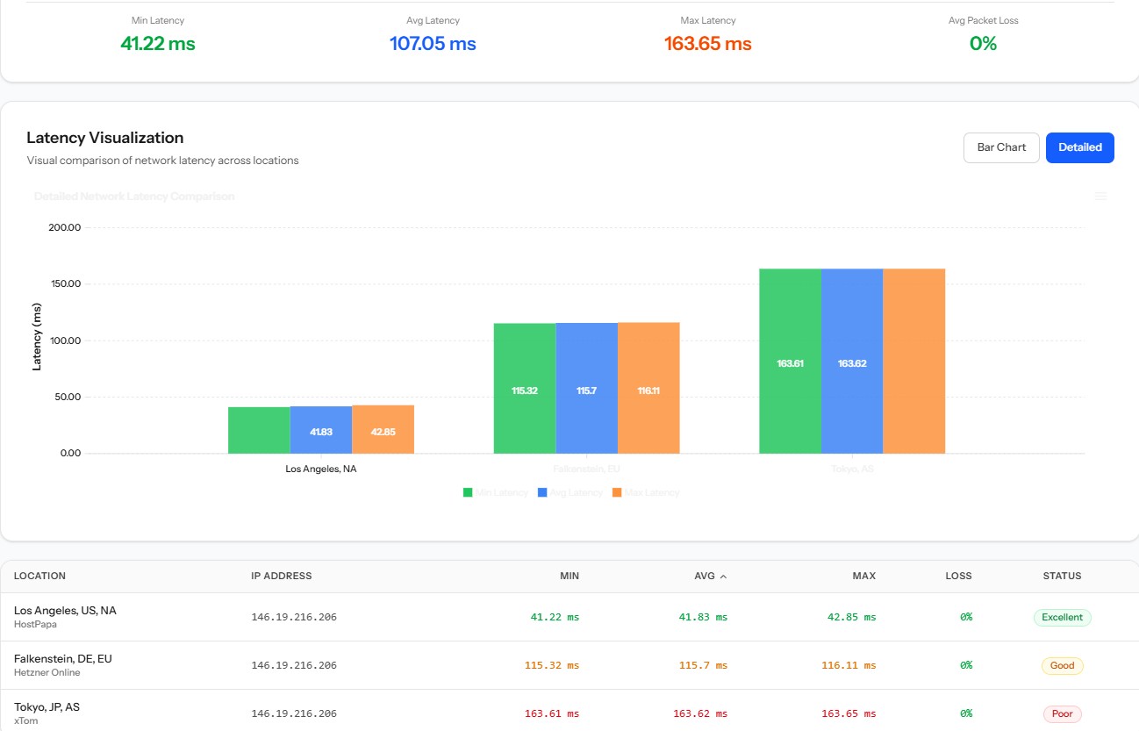Click the large '41.22 ms' Min Latency summary
Screen dimensions: 1139x731
coord(158,43)
